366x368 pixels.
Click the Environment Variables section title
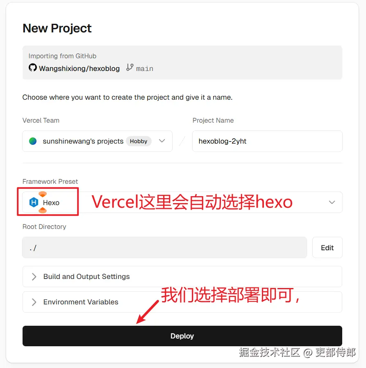coord(81,302)
